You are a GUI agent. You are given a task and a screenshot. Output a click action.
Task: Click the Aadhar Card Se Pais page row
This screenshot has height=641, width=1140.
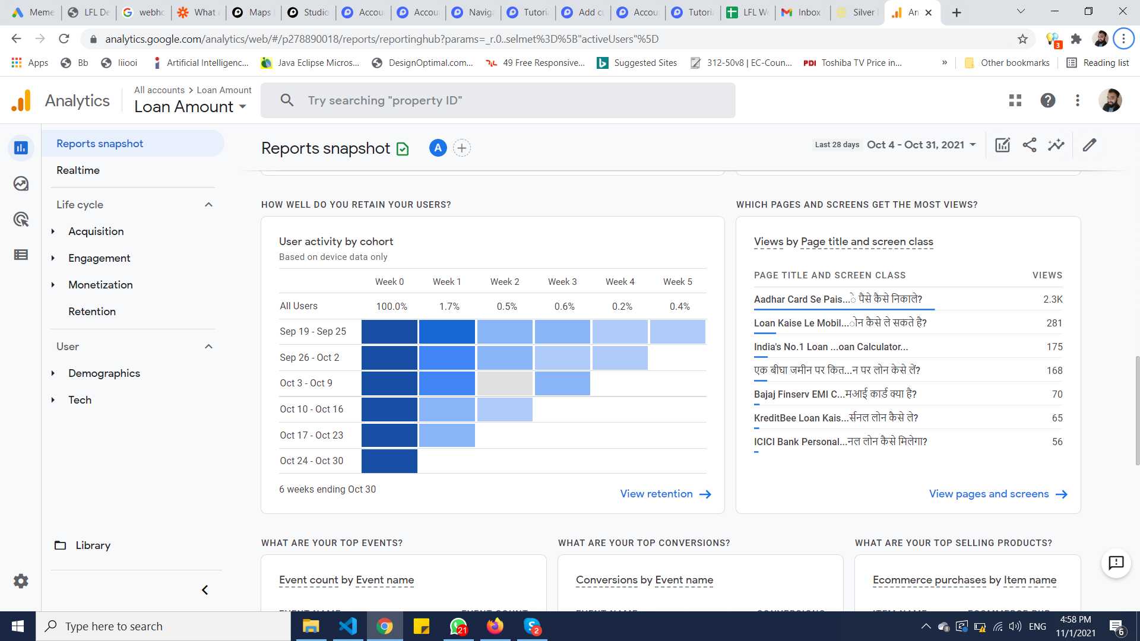908,299
